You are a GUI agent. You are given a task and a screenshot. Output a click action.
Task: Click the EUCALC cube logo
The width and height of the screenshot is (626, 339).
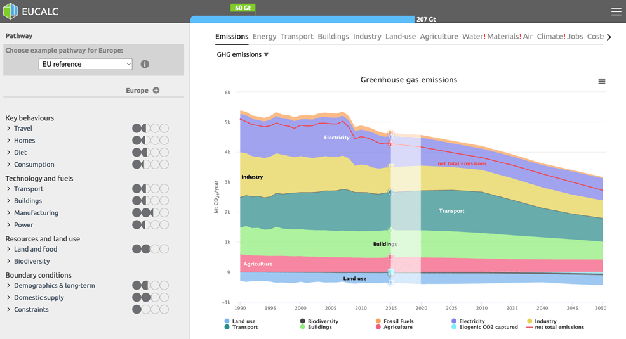[x=11, y=11]
